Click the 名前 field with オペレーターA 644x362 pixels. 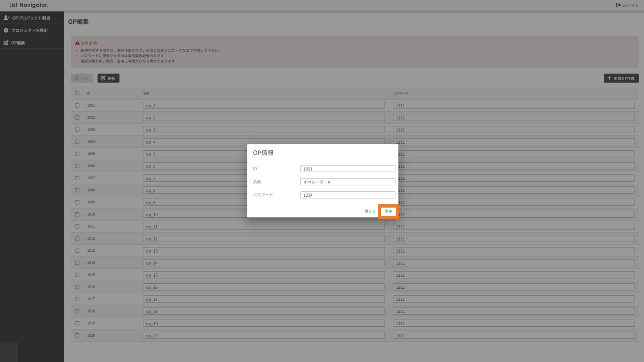point(348,182)
